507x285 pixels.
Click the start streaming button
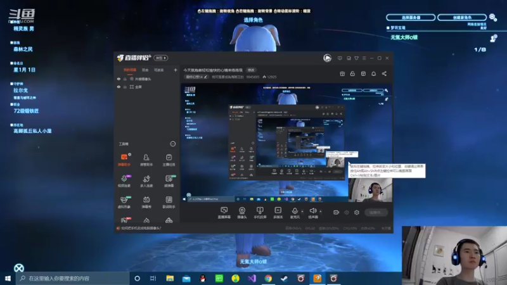tap(376, 212)
